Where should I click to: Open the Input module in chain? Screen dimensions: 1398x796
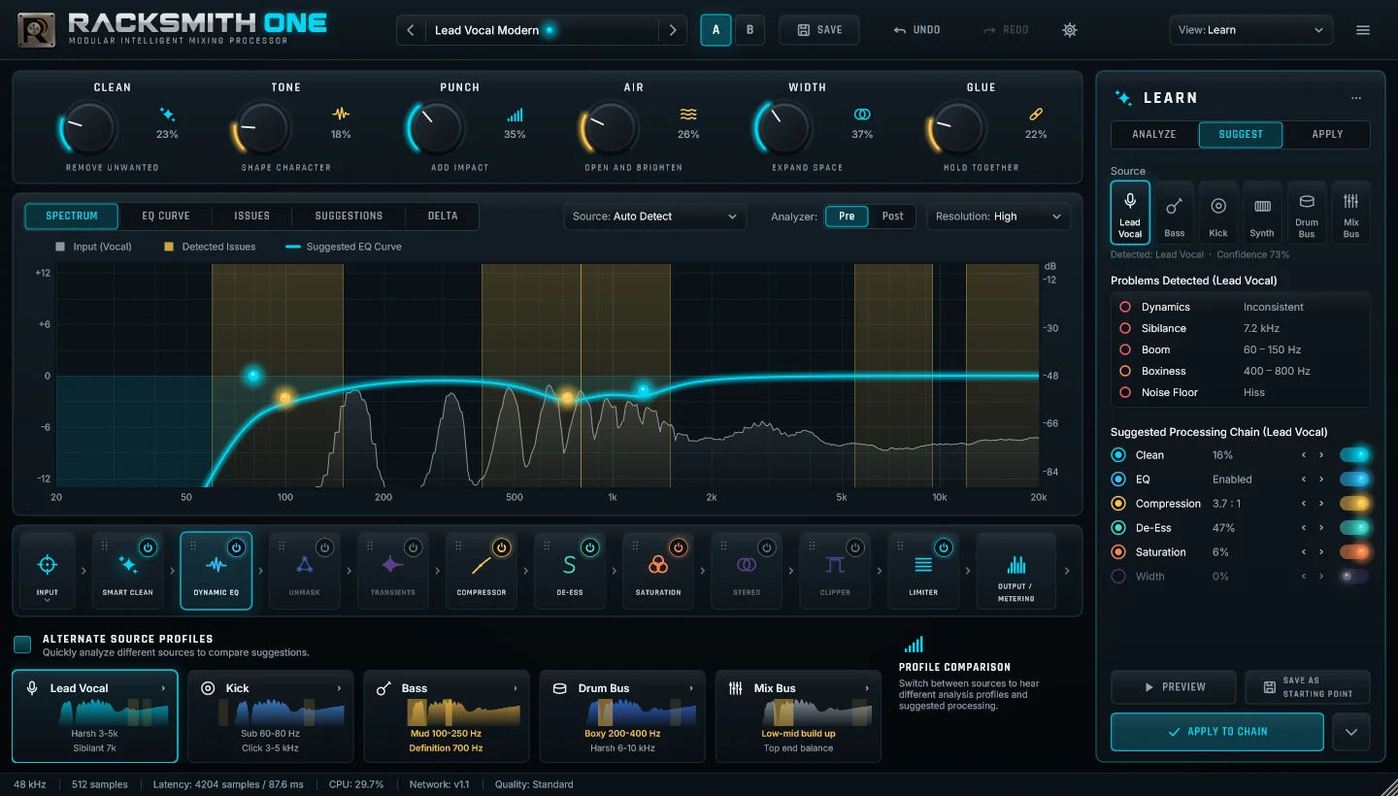(47, 571)
